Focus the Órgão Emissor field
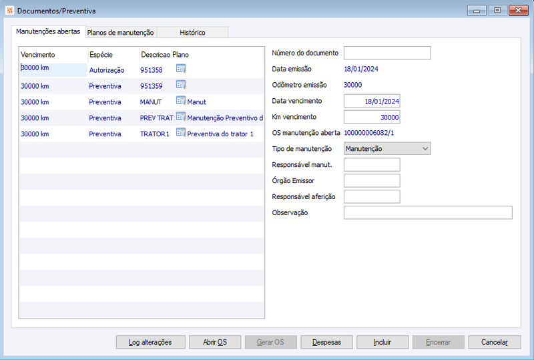The height and width of the screenshot is (360, 534). (372, 181)
